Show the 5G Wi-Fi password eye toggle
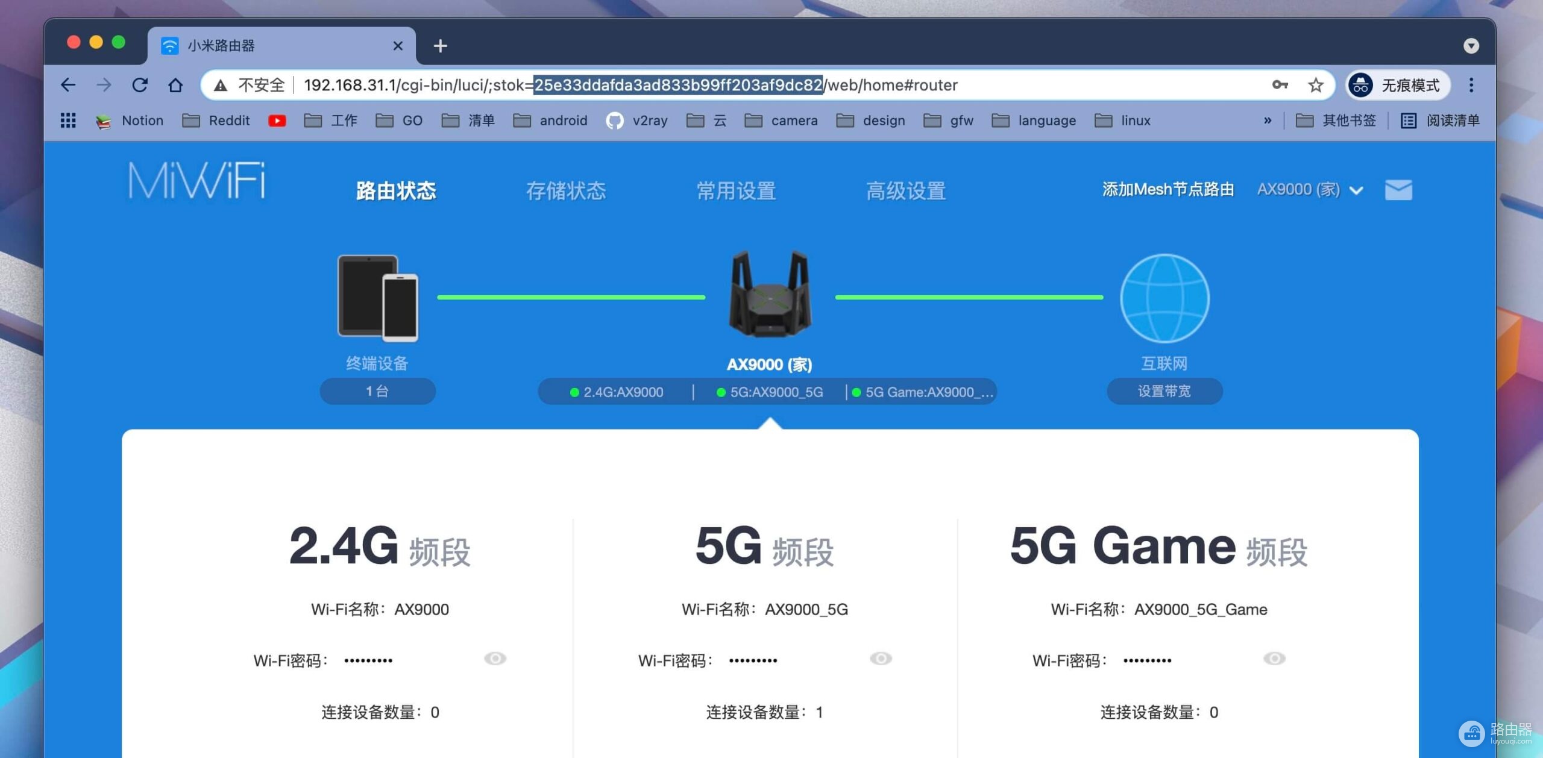Screen dimensions: 1543x758 881,659
